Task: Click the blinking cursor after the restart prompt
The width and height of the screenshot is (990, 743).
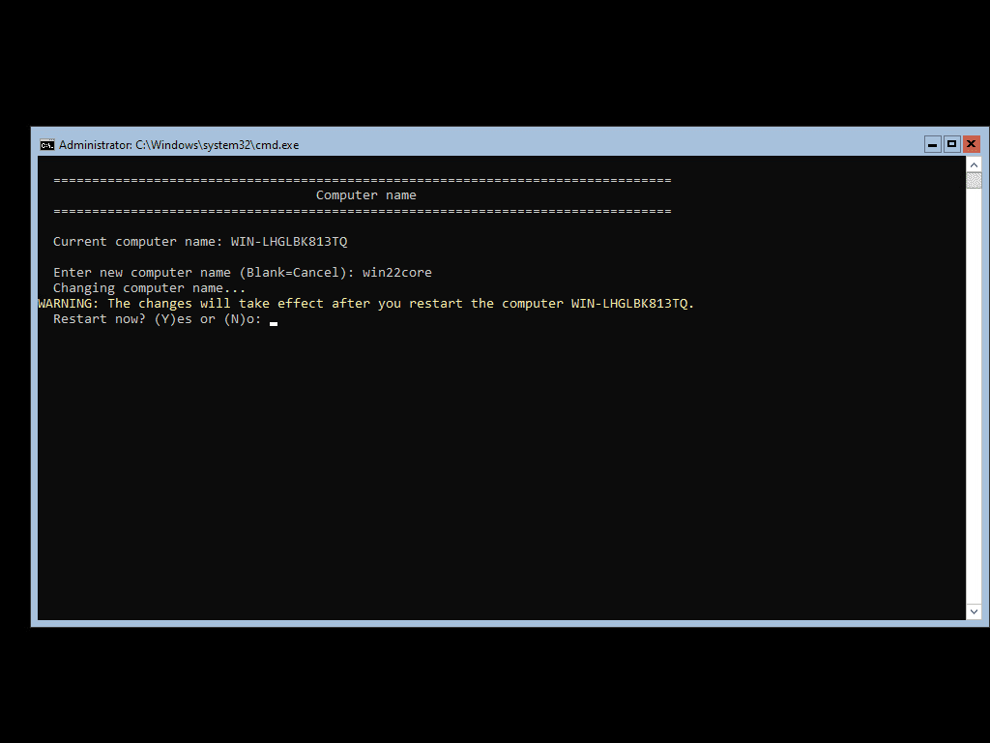Action: (274, 320)
